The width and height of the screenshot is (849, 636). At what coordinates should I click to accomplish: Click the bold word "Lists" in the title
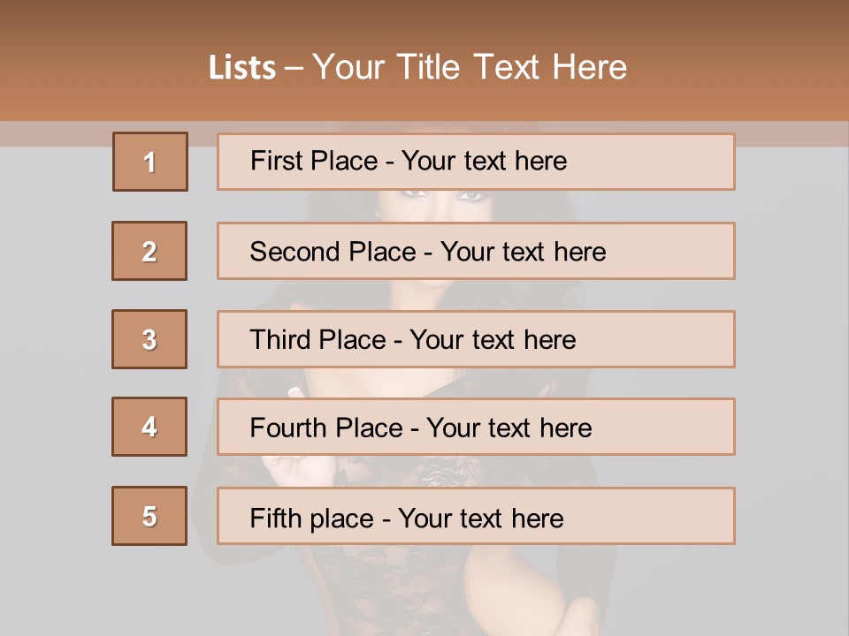[x=242, y=68]
